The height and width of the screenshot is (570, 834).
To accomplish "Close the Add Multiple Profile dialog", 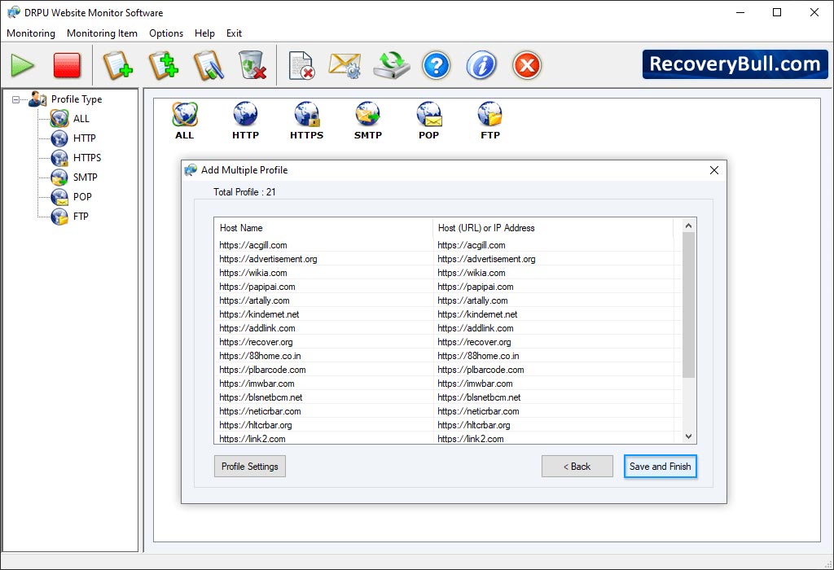I will 714,170.
